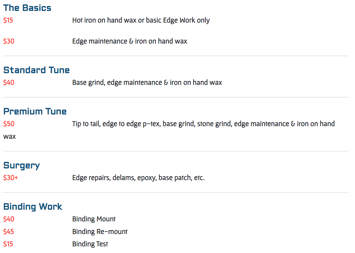
Task: Click Tip to tail p-tex description
Action: click(x=169, y=130)
